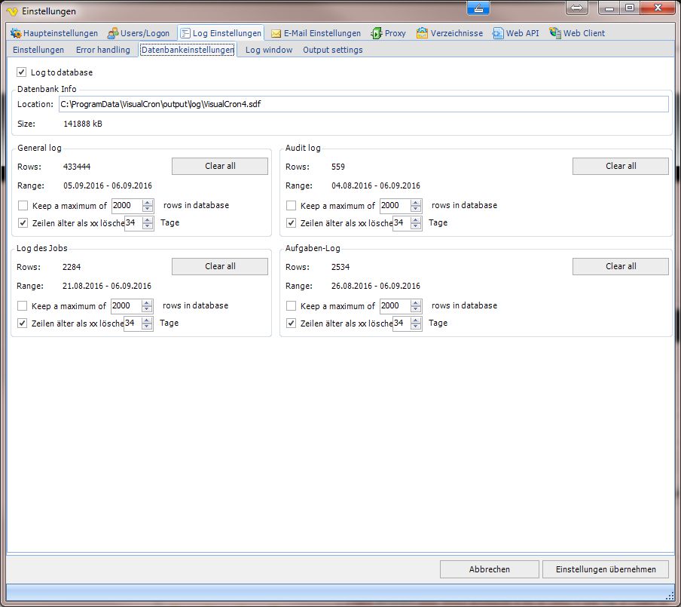Disable Zeilen älter löschen in Audit log
This screenshot has width=681, height=607.
(x=291, y=223)
